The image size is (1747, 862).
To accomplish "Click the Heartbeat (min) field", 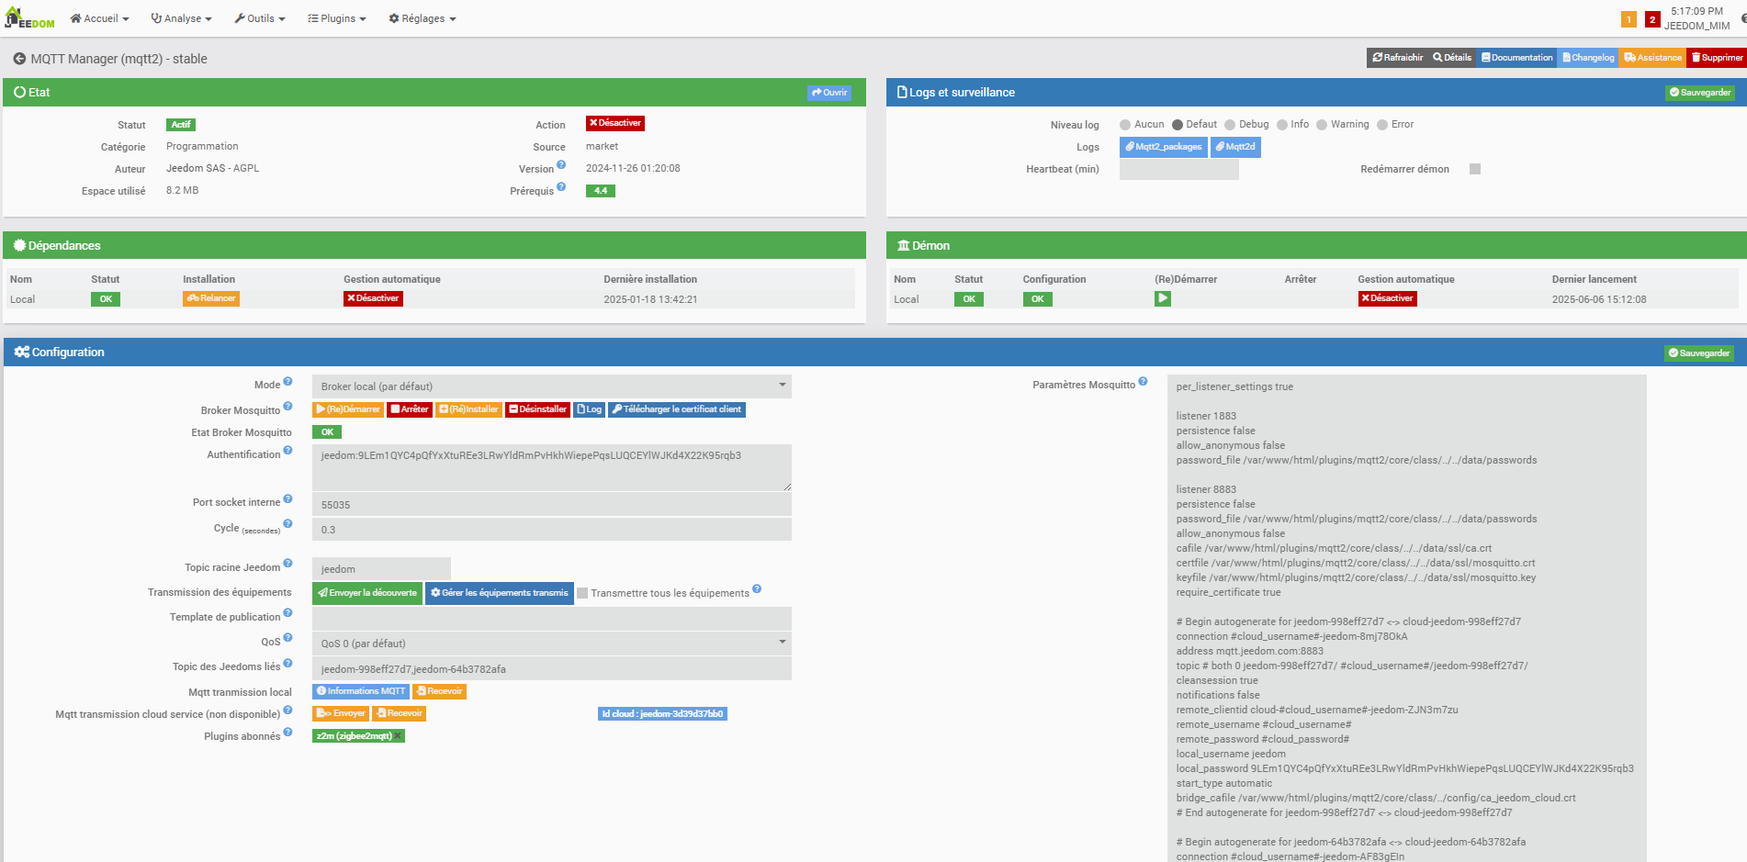I will [1179, 170].
